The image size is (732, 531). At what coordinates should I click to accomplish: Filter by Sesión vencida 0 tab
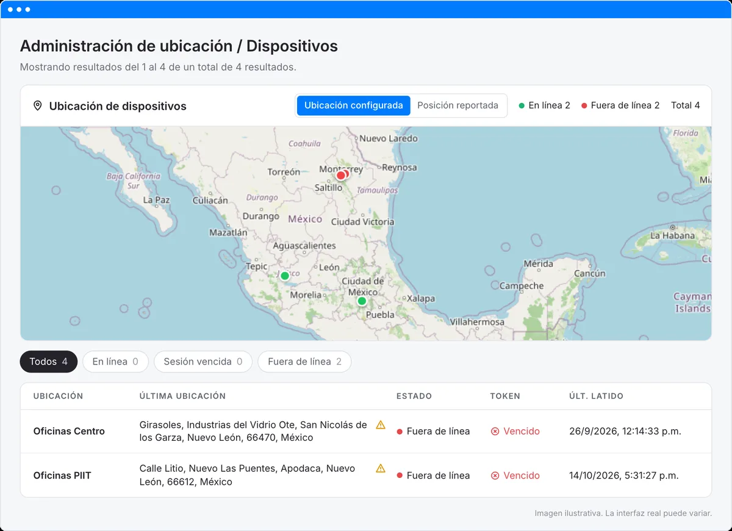(203, 362)
